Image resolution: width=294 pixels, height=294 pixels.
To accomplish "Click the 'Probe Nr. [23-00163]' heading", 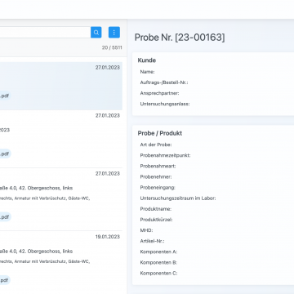I will tap(180, 38).
